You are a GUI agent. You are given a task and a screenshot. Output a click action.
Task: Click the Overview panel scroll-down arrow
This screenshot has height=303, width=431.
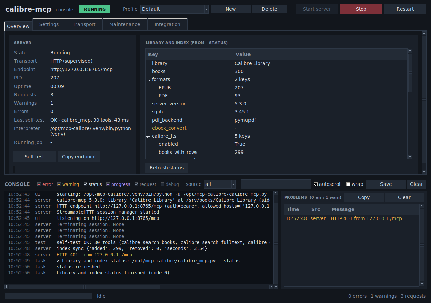coord(424,172)
